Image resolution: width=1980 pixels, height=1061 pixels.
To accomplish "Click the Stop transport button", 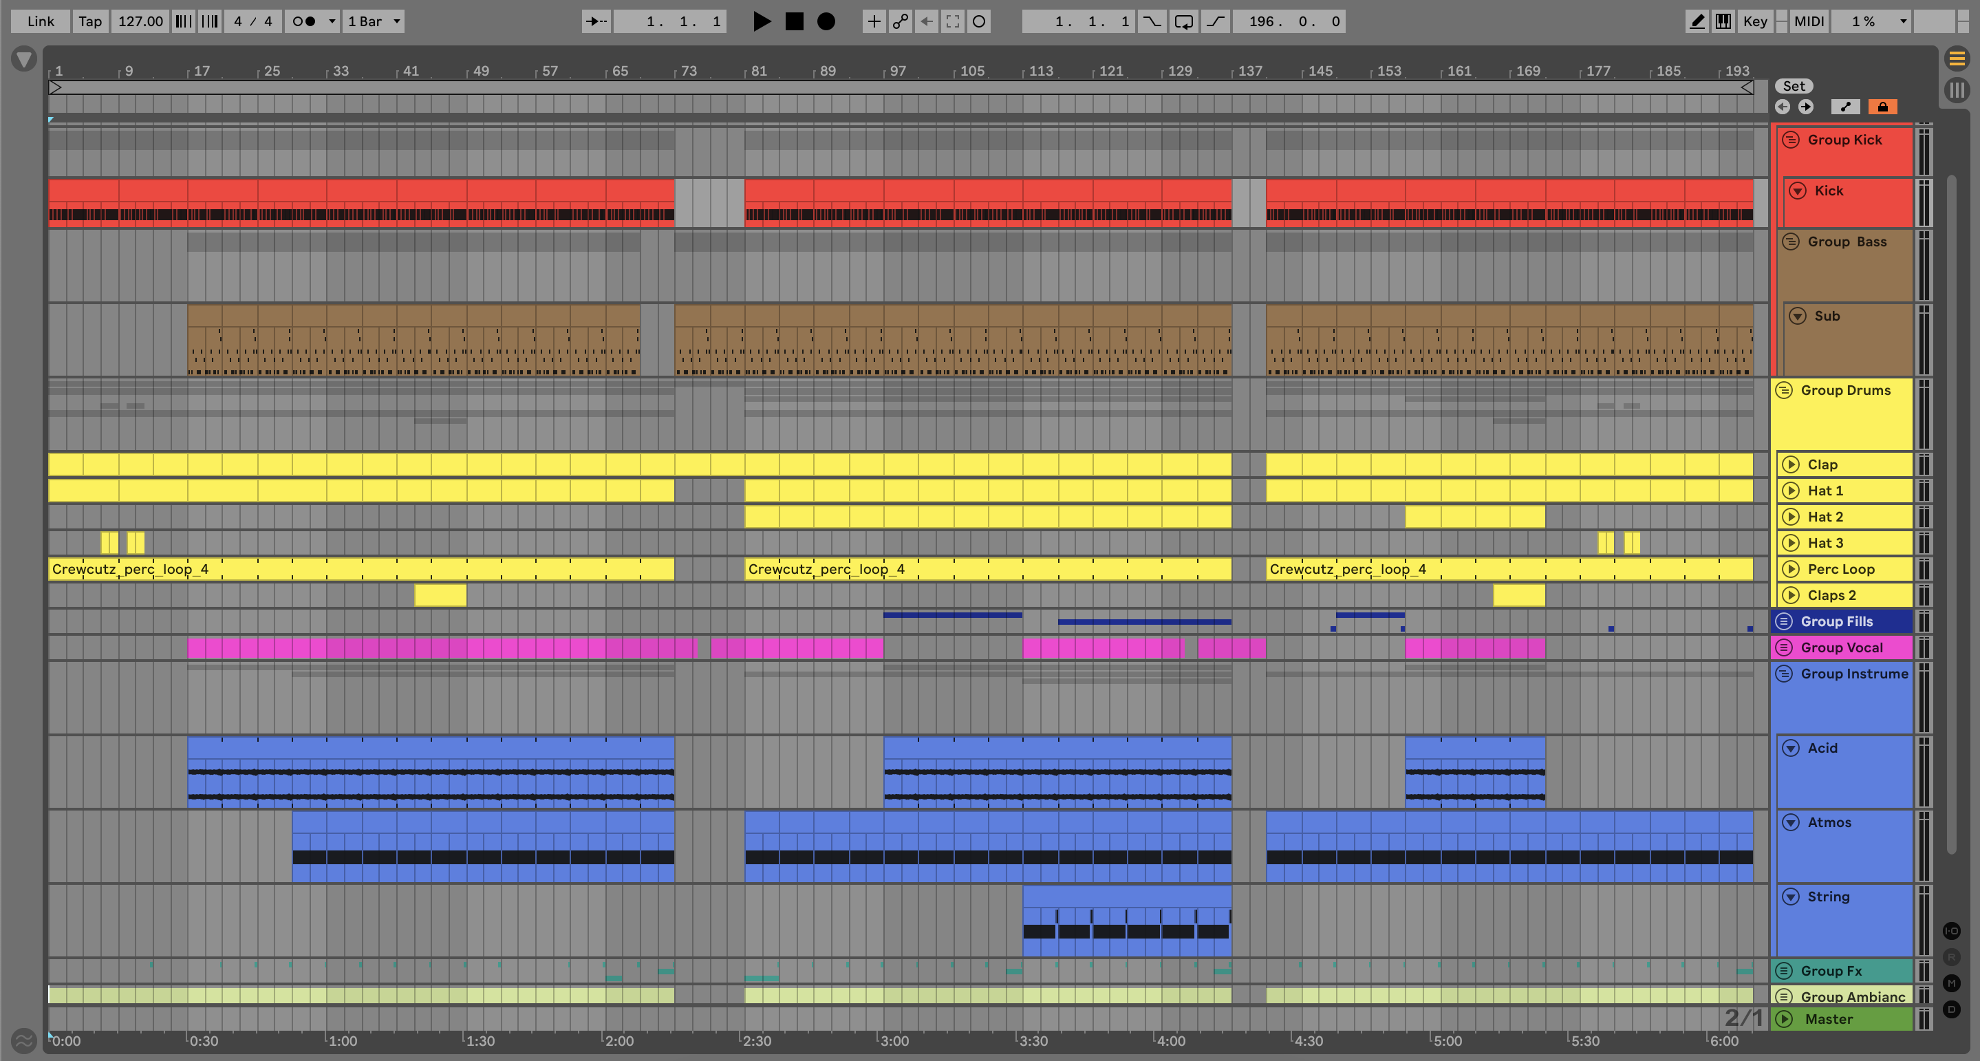I will [x=794, y=21].
